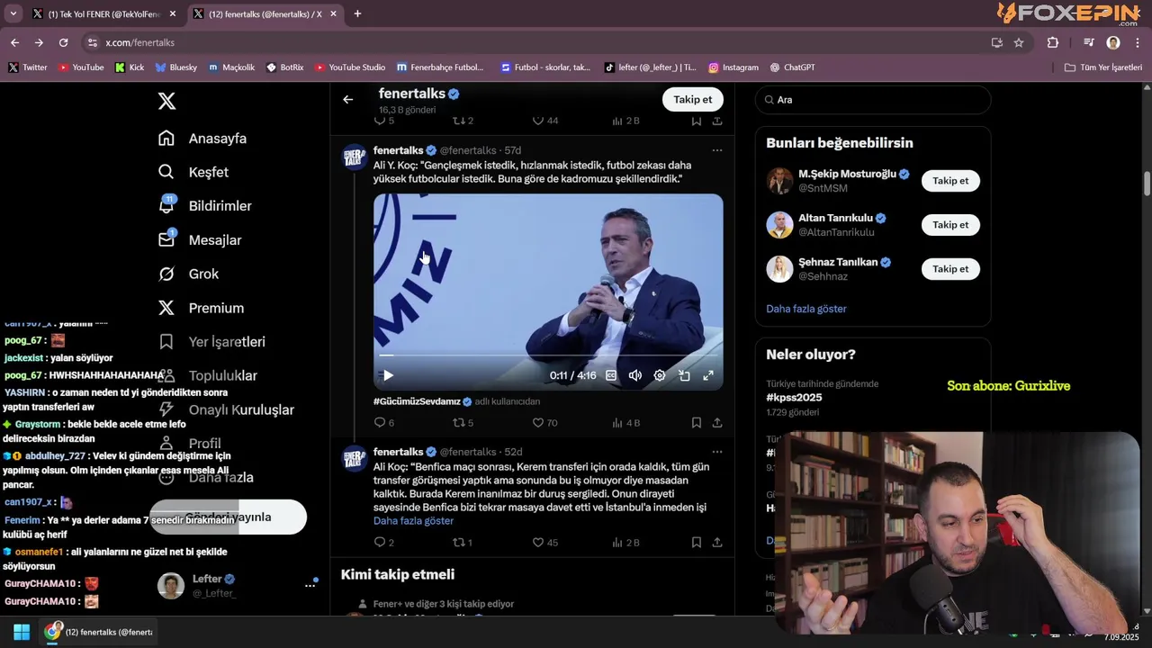Open Grok from sidebar
The height and width of the screenshot is (648, 1152).
(x=189, y=274)
